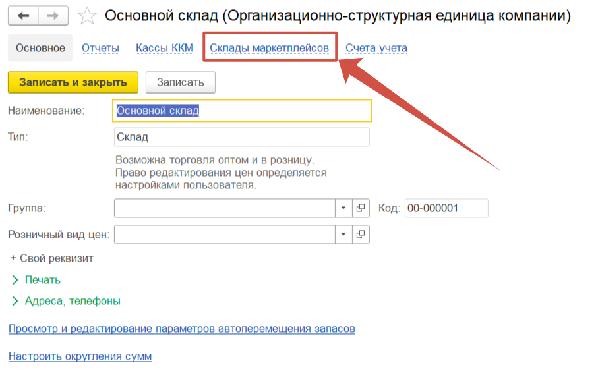
Task: Switch to the Счета учета tab
Action: (x=376, y=48)
